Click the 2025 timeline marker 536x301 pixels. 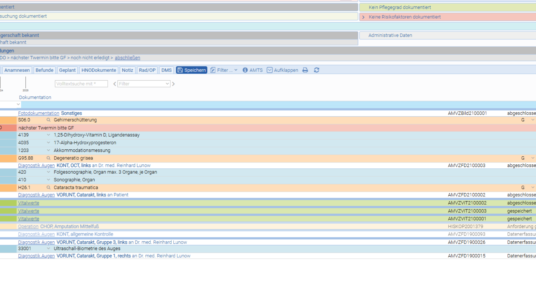click(x=25, y=84)
